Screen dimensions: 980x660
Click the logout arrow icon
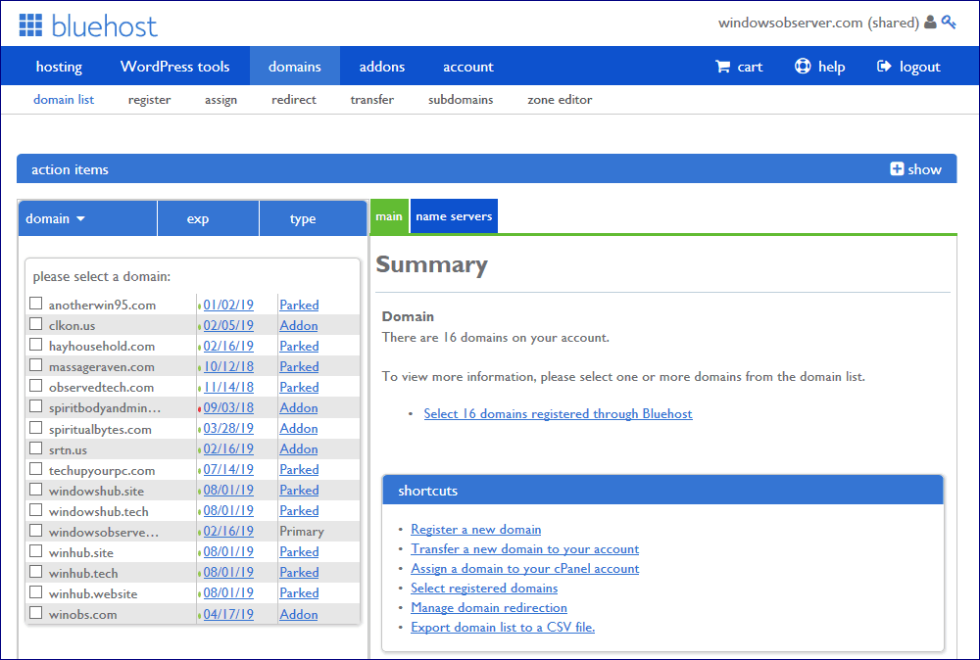(884, 67)
